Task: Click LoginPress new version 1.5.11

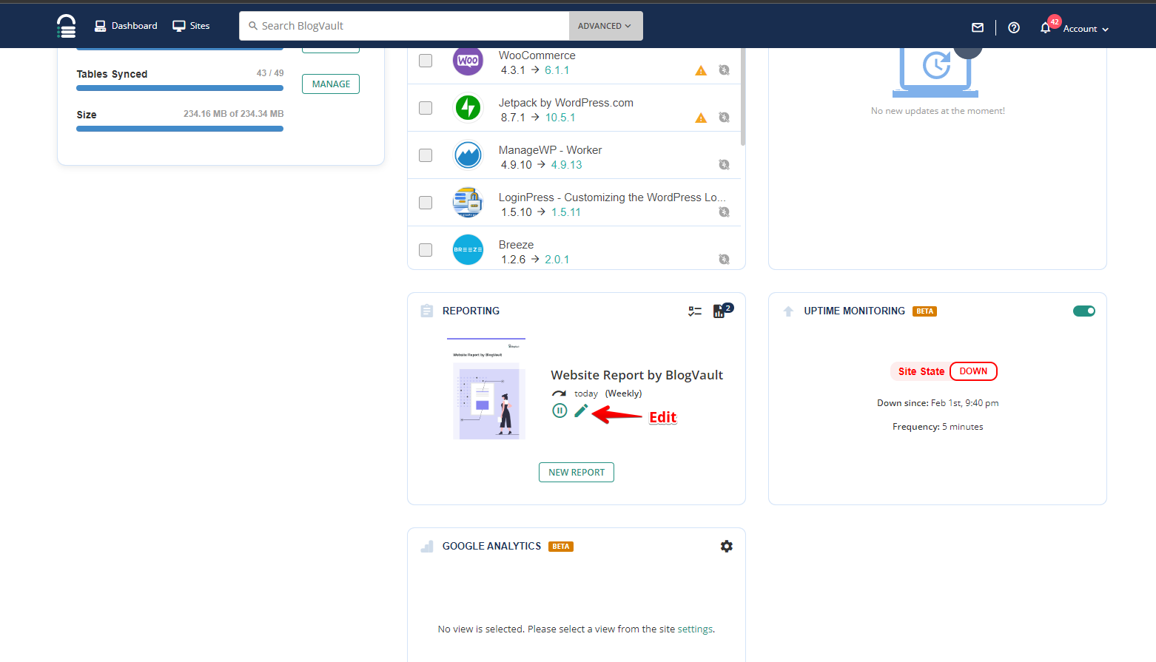Action: (566, 212)
